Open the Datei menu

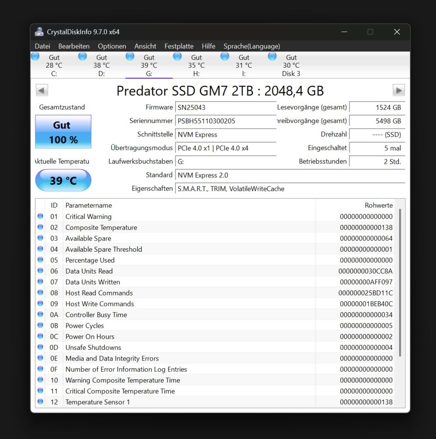[42, 46]
